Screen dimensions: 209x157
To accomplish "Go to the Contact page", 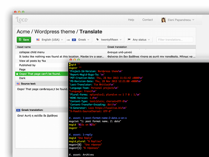I will point(148,20).
